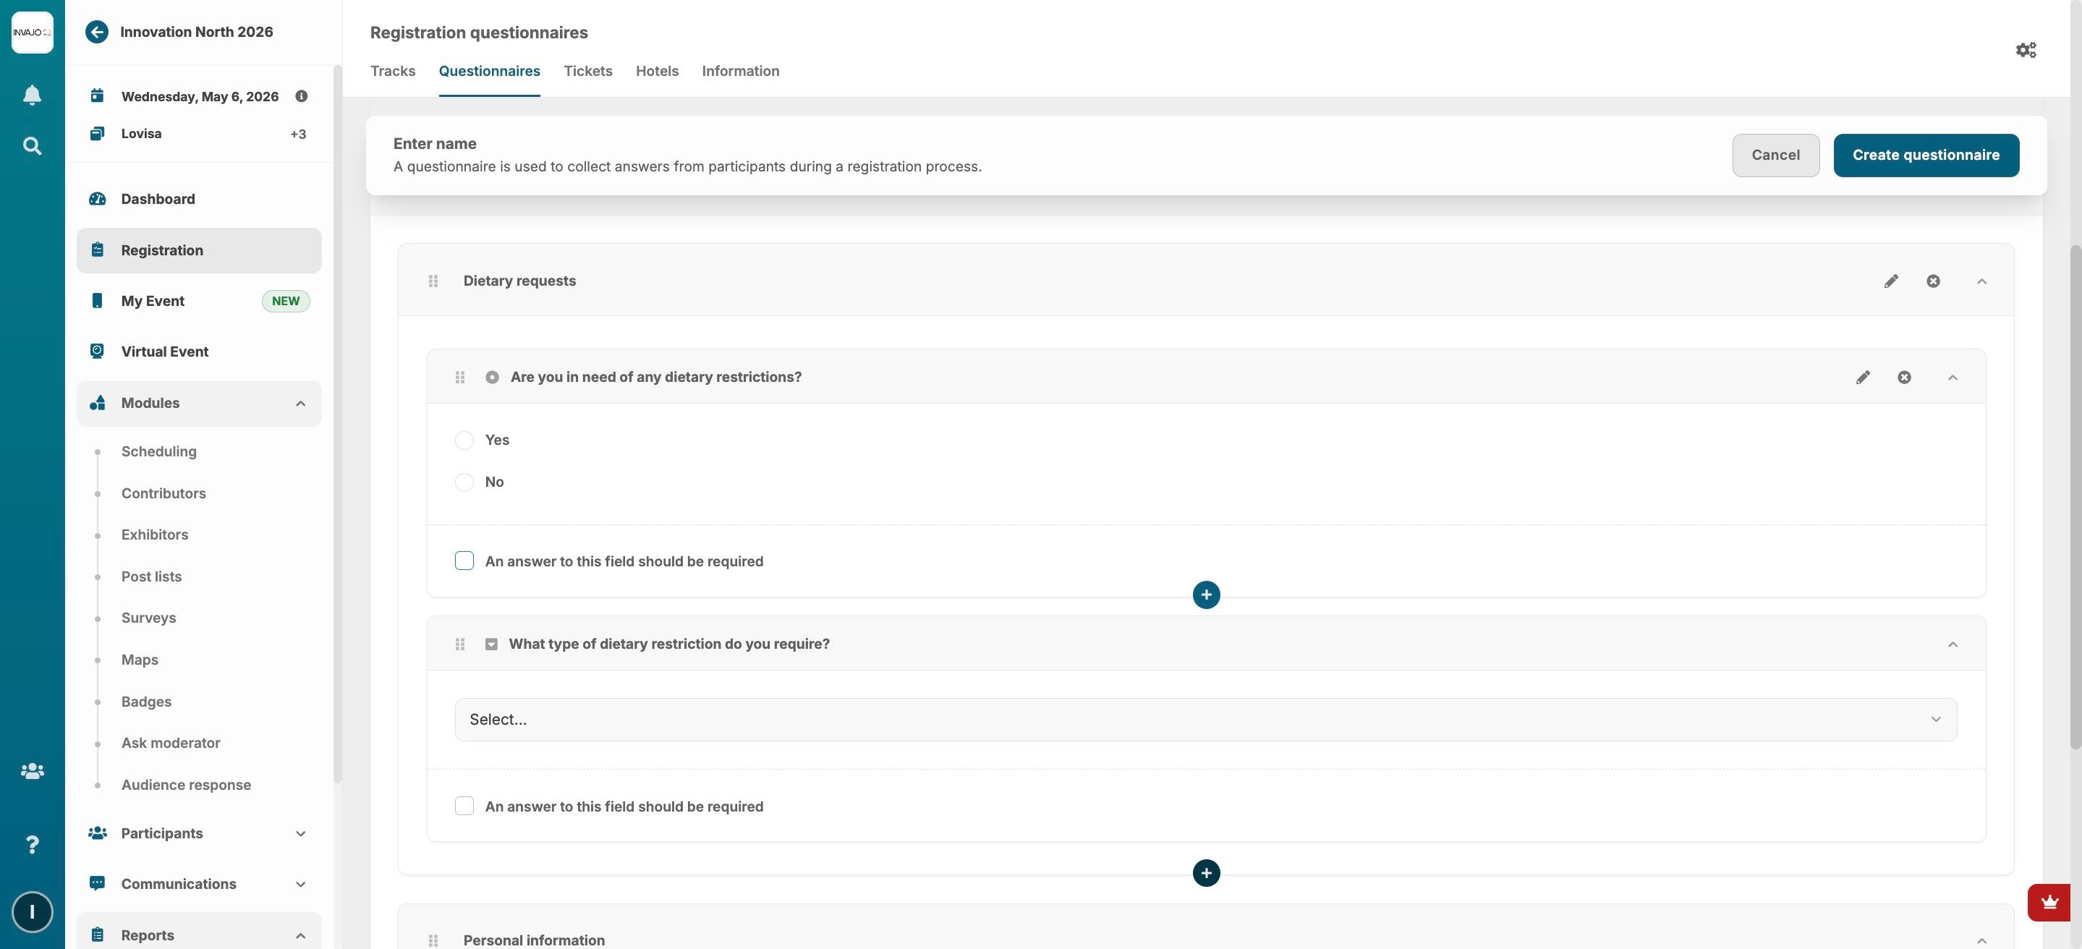Click the back arrow beside Innovation North 2026
The width and height of the screenshot is (2082, 949).
click(96, 32)
